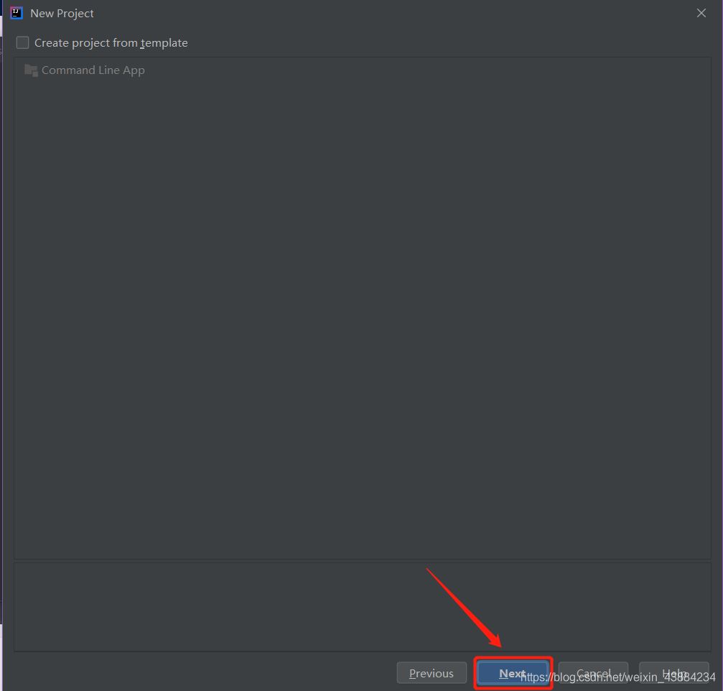Click the 'Create project from template' label text
Screen dimensions: 723x691
pos(111,43)
